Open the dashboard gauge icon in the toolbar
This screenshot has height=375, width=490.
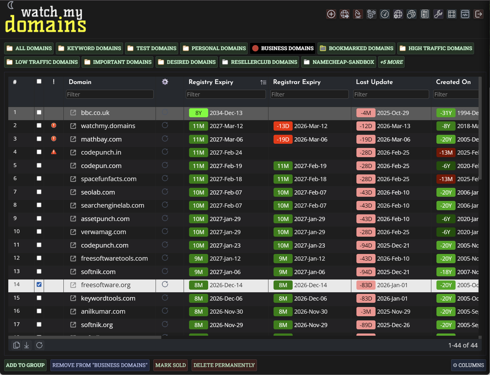click(384, 14)
